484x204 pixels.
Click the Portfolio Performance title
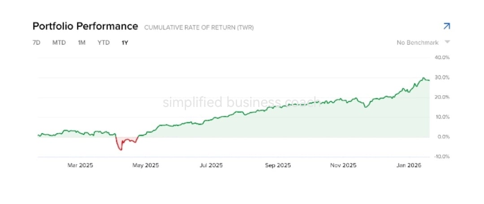coord(85,26)
